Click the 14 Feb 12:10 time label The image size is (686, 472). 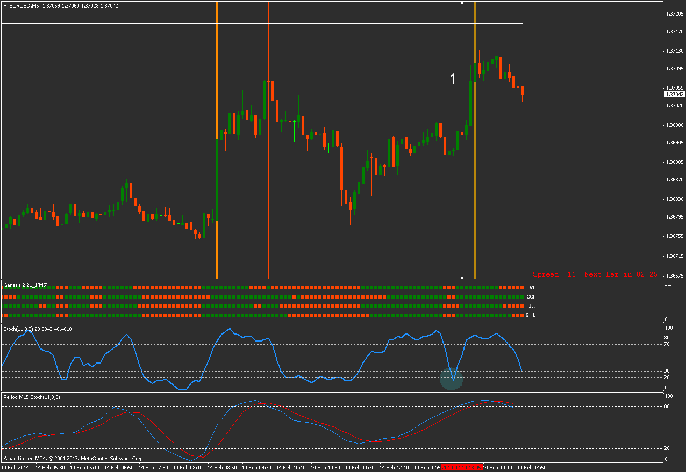click(394, 468)
